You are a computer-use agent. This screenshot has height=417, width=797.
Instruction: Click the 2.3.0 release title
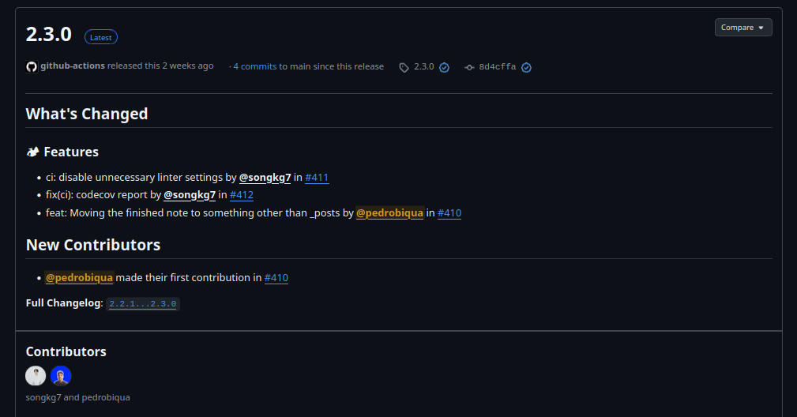point(49,34)
